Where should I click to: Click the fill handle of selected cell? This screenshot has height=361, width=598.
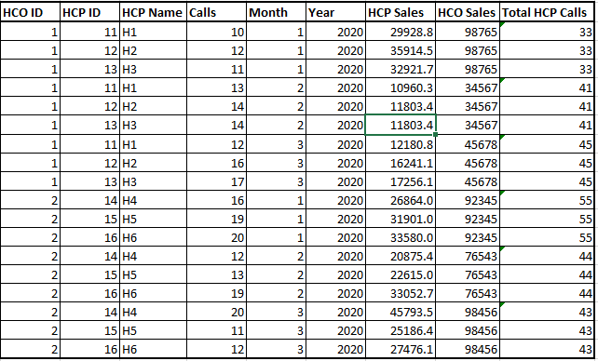436,134
